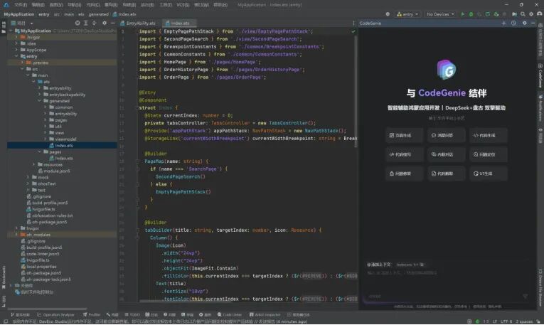Start debugging with the green bug icon
This screenshot has height=325, width=544.
click(x=471, y=14)
